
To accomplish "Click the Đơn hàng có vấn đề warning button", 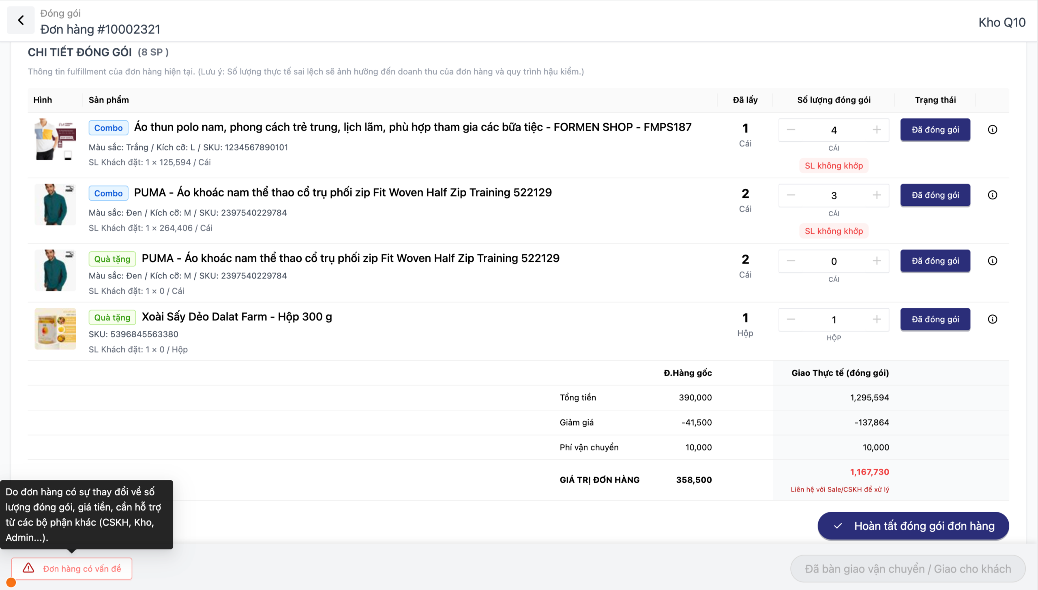I will pyautogui.click(x=72, y=569).
